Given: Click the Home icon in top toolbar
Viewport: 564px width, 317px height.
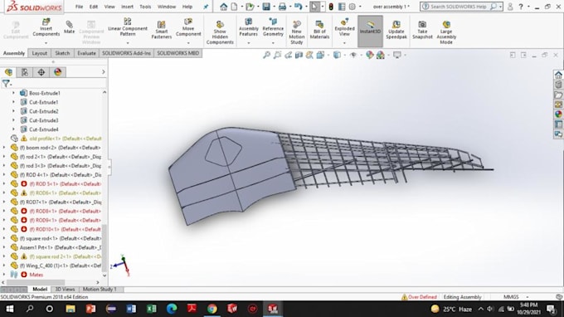Looking at the screenshot, I should click(223, 7).
